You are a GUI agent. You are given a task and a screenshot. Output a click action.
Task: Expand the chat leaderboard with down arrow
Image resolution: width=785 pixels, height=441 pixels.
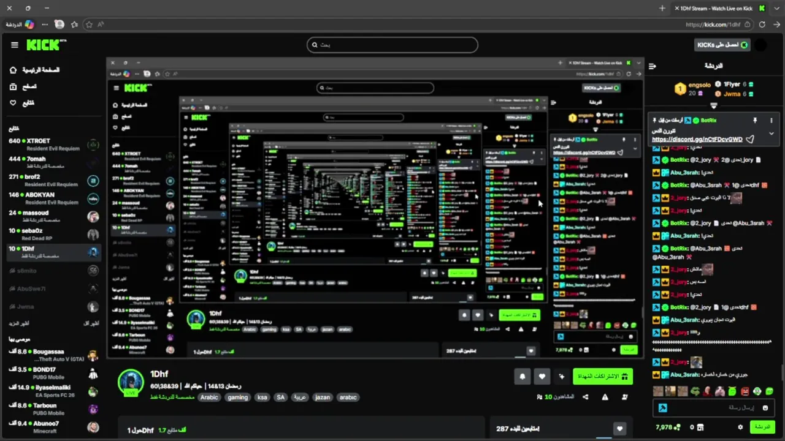click(713, 105)
